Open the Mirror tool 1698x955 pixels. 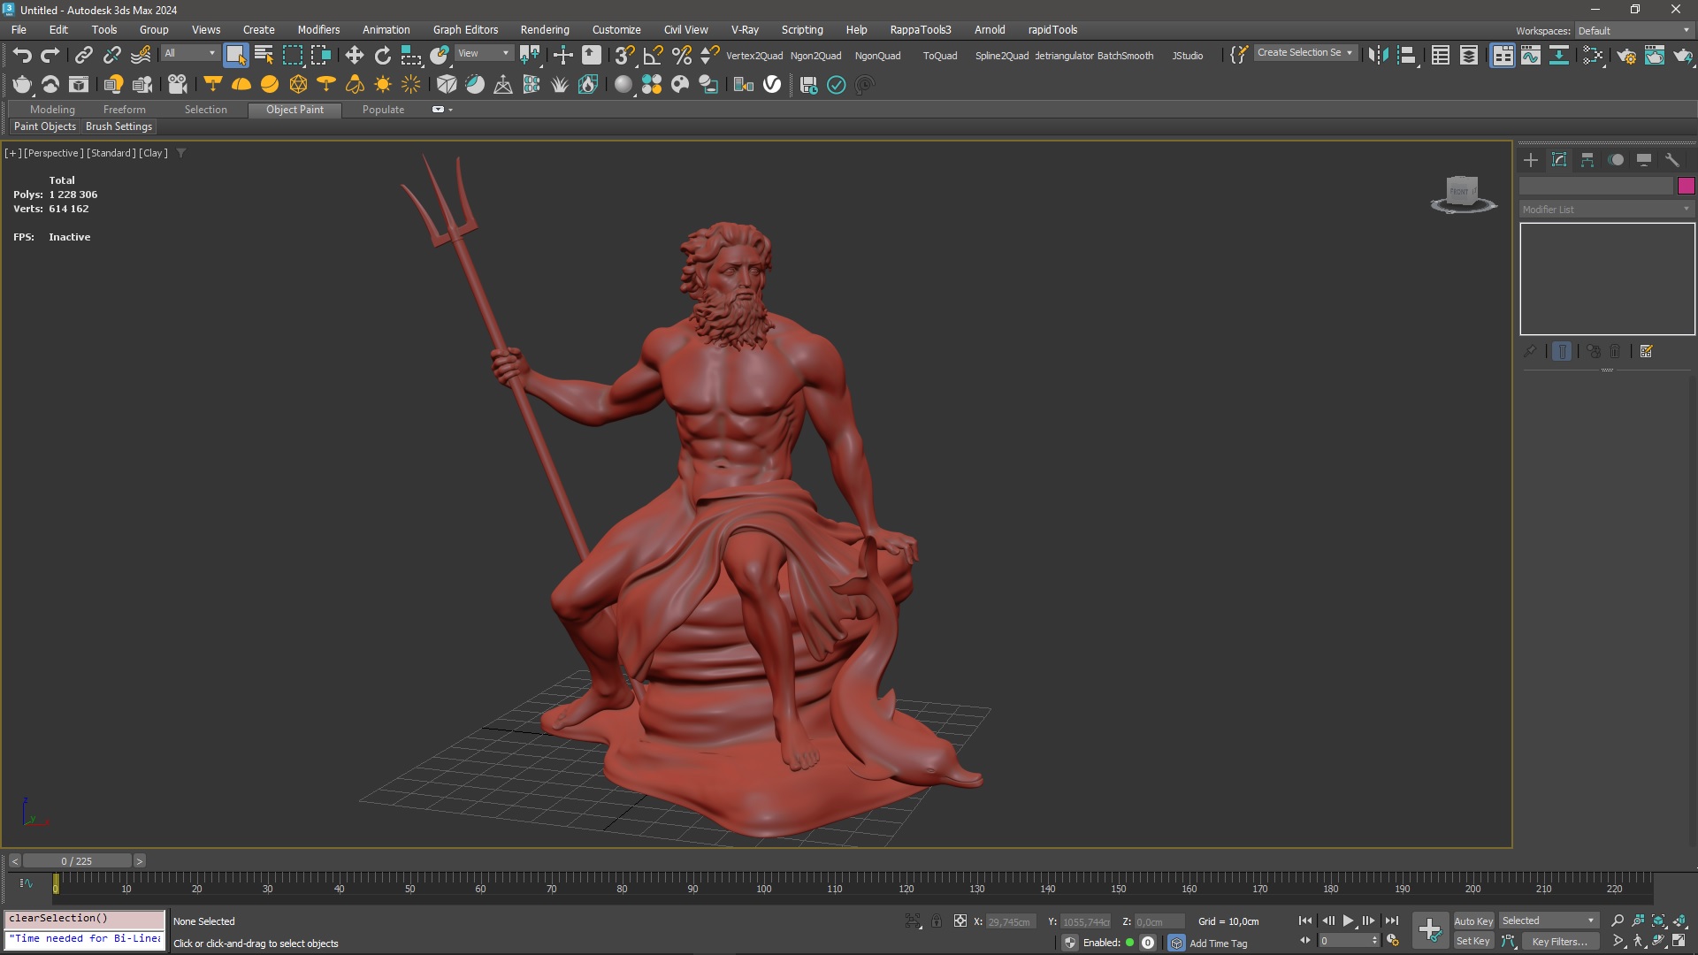tap(1378, 55)
